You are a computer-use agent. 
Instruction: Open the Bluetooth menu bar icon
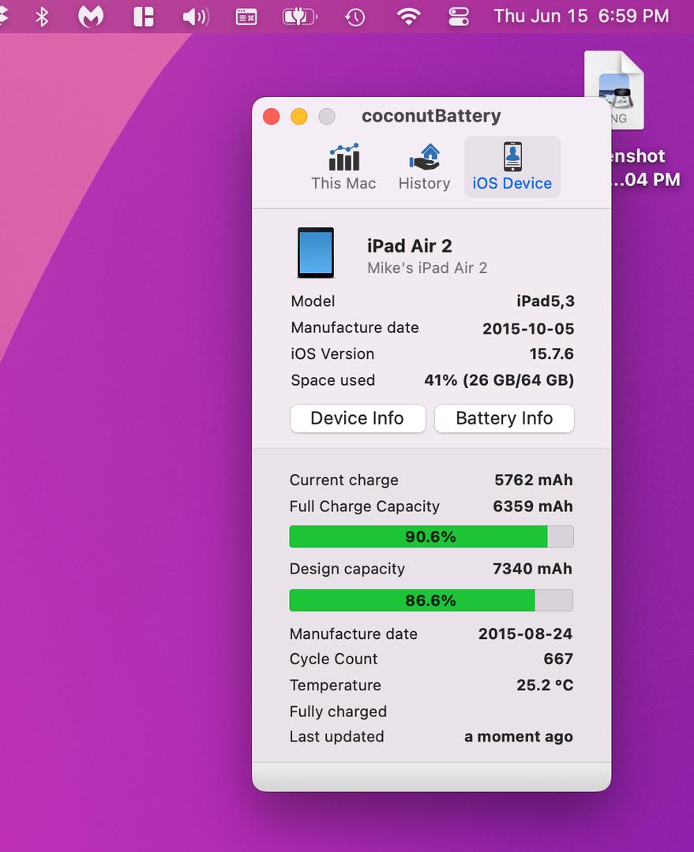tap(42, 17)
